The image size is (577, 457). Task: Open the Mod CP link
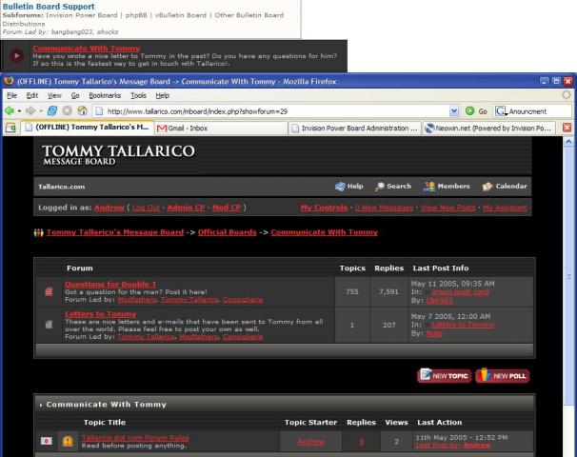coord(227,208)
